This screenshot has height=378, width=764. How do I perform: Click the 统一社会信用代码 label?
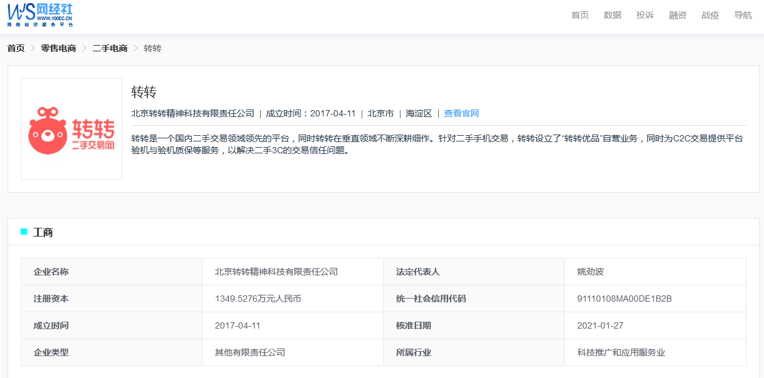pos(431,299)
